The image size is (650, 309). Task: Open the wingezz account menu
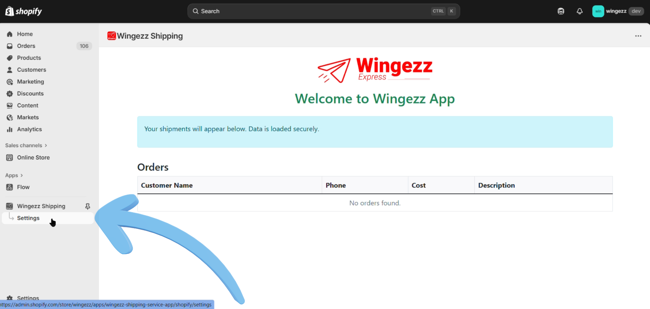pyautogui.click(x=617, y=11)
